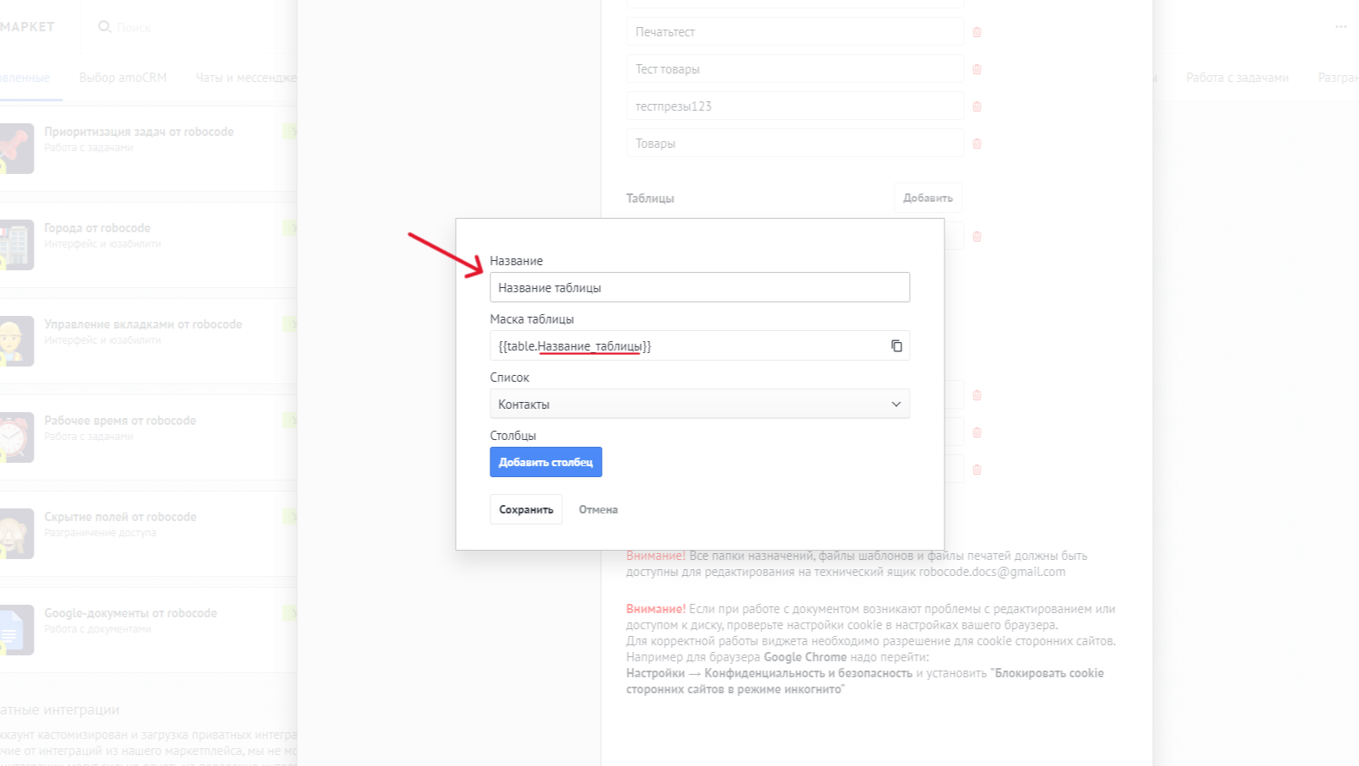Open Рабочее время widget icon
The image size is (1359, 766).
16,437
